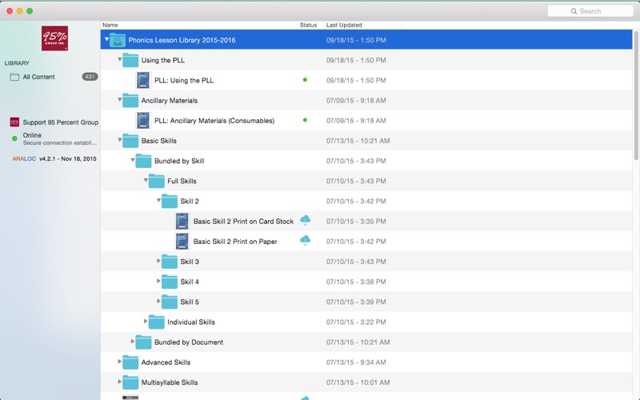Download Basic Skill 2 Print on Card Stock
Screen dimensions: 640x400
click(305, 221)
